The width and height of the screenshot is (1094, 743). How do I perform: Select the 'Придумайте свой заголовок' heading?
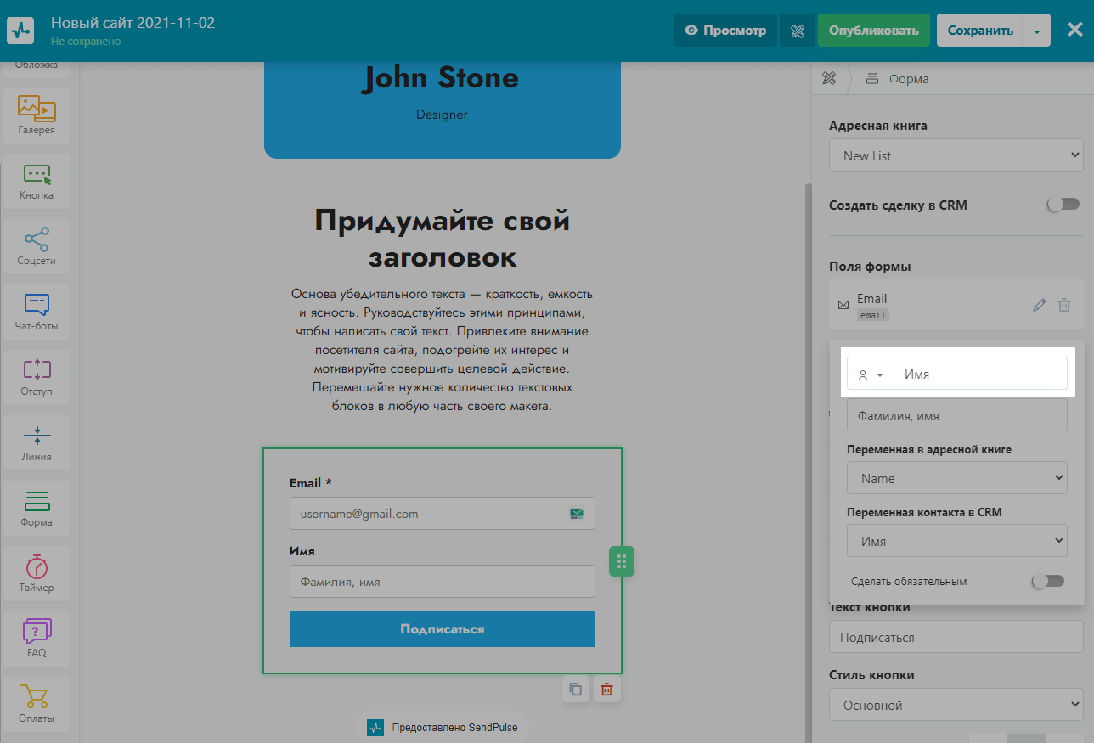pos(443,238)
